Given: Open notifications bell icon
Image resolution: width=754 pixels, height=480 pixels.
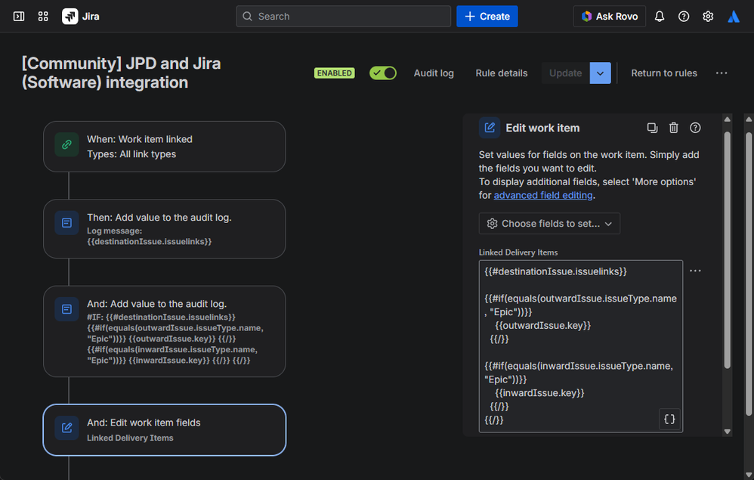Looking at the screenshot, I should [660, 17].
